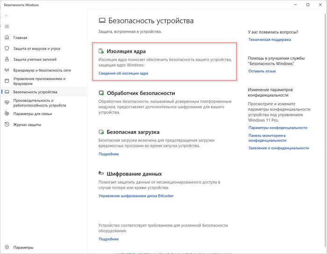Open Сведения об изоляции ядра link
Viewport: 327px width, 254px height.
(123, 73)
